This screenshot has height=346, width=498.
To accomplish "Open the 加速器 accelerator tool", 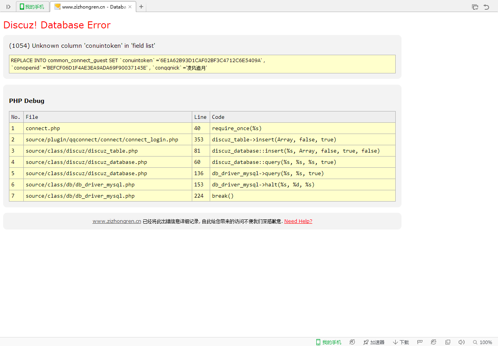I will [374, 342].
